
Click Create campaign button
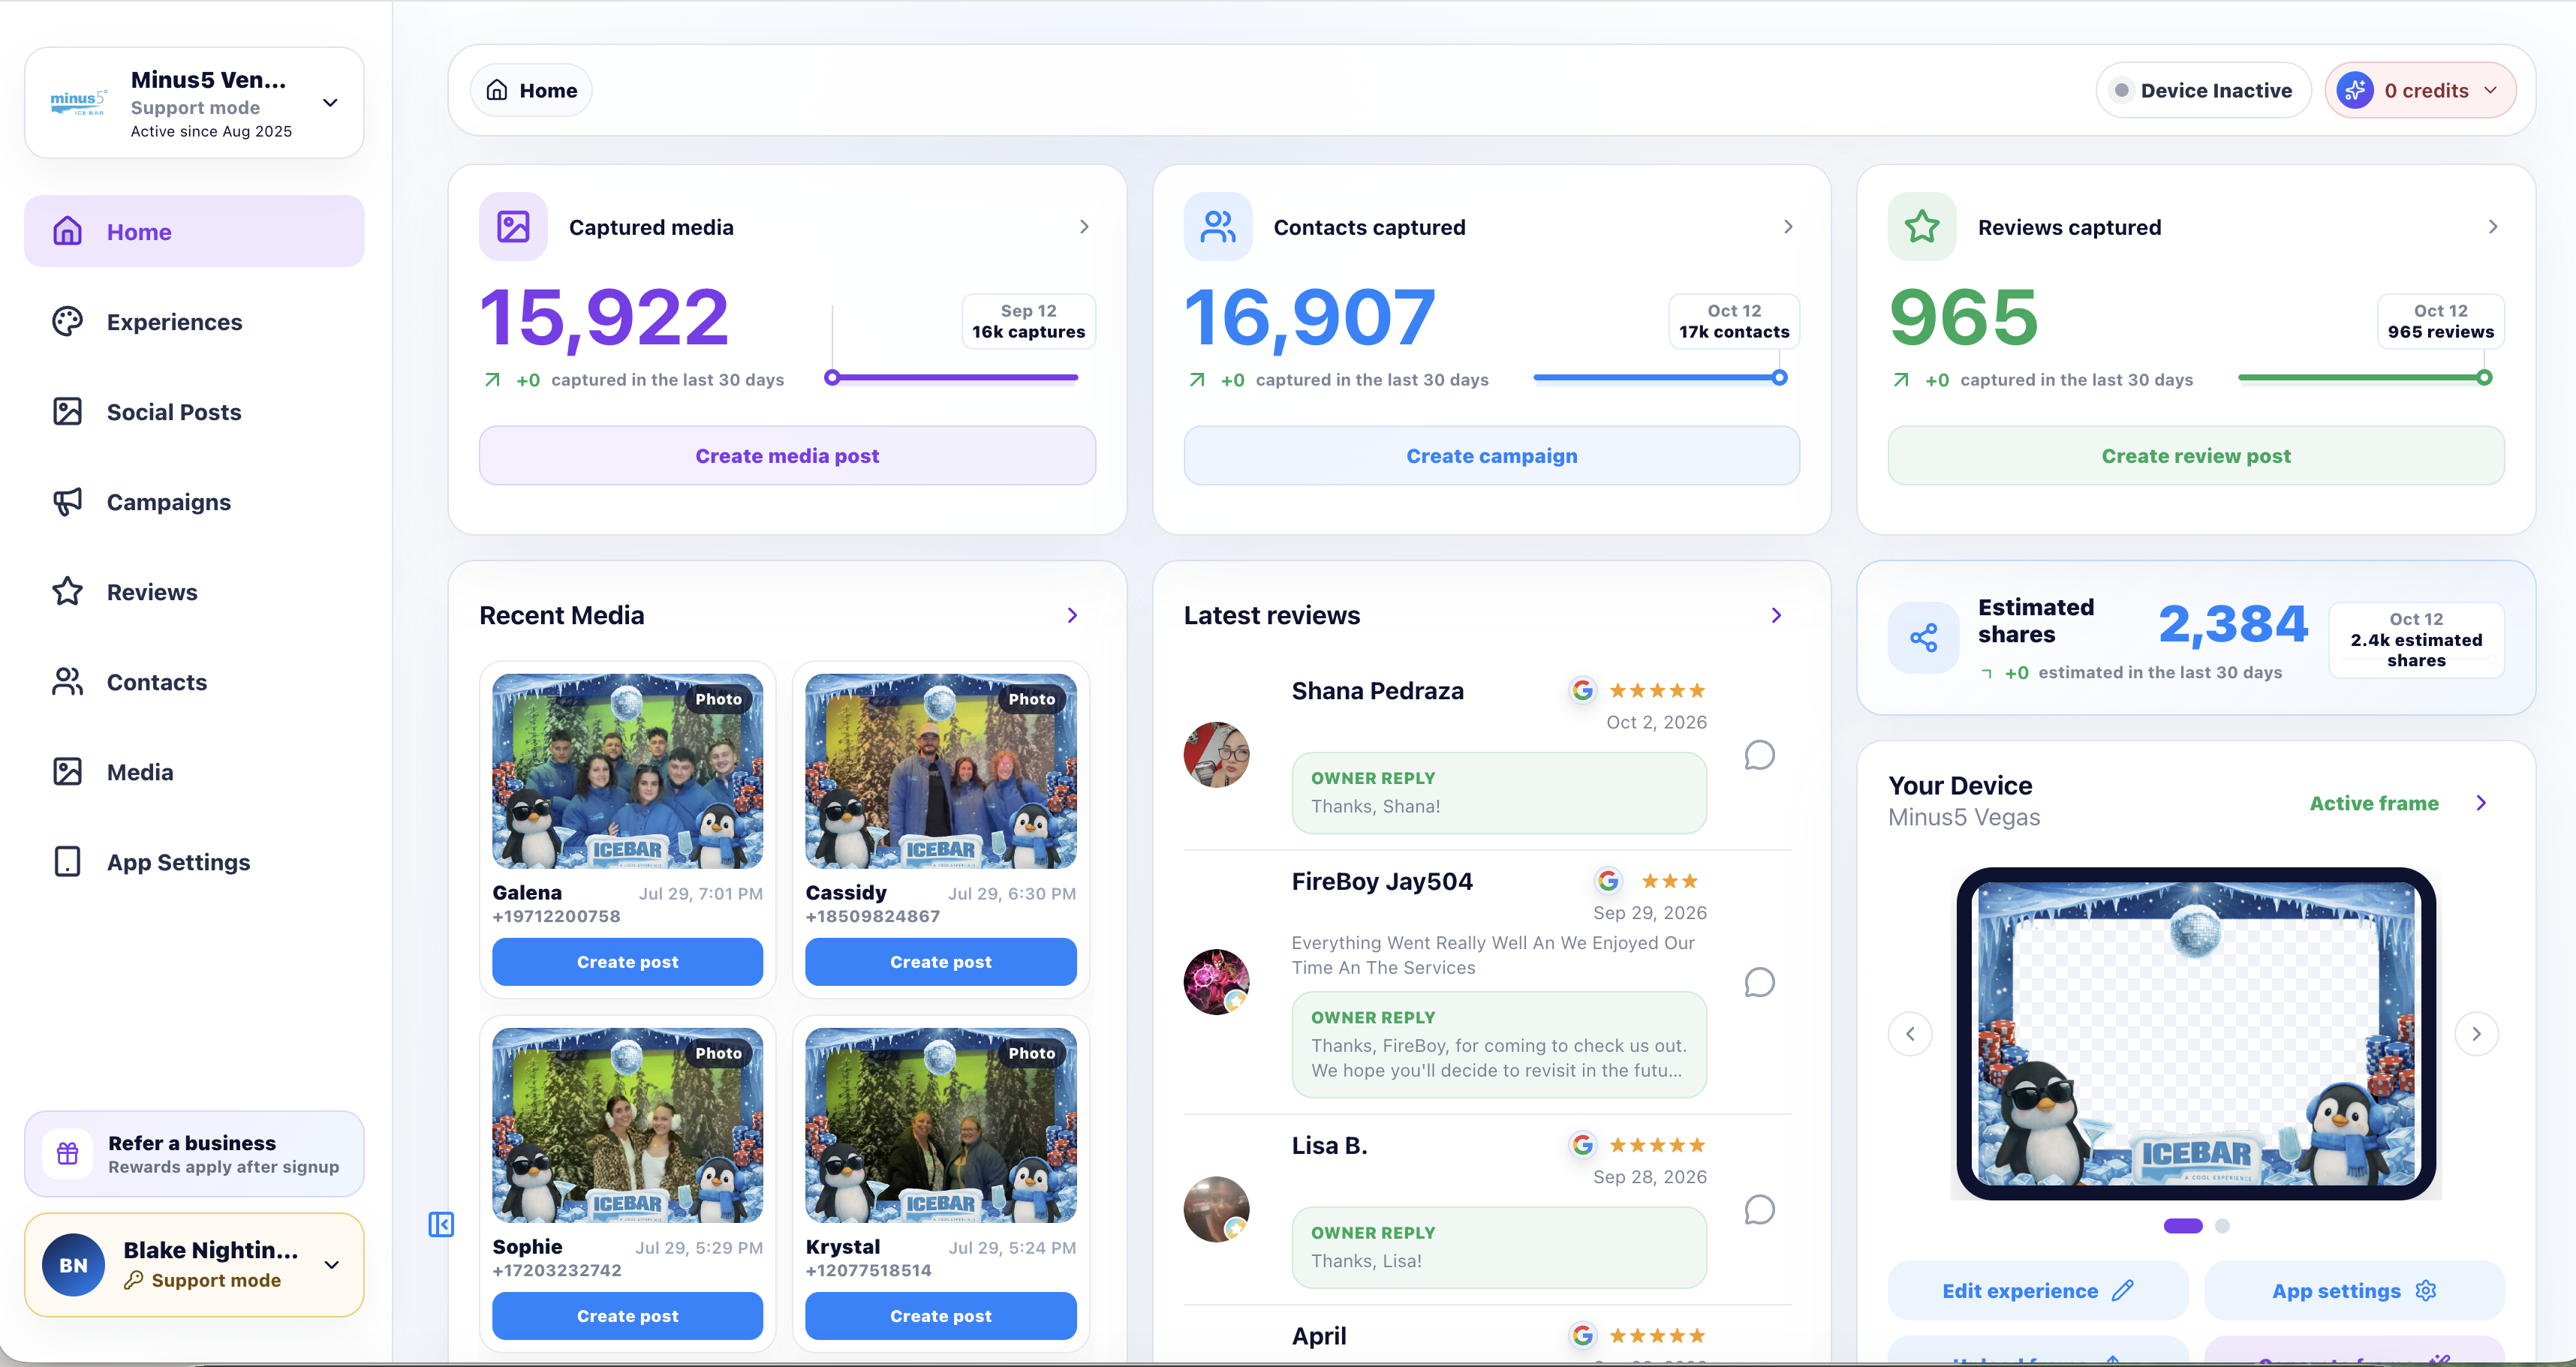1491,455
